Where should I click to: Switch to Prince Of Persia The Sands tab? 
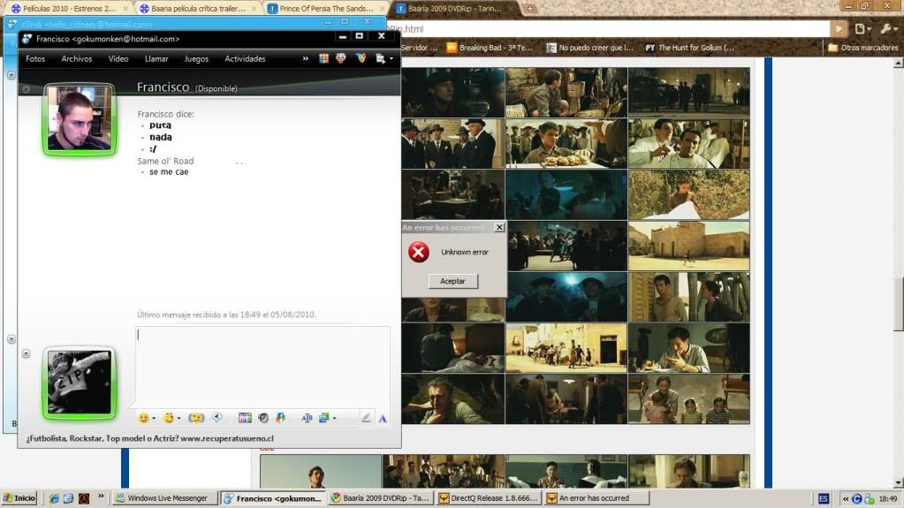pos(326,8)
